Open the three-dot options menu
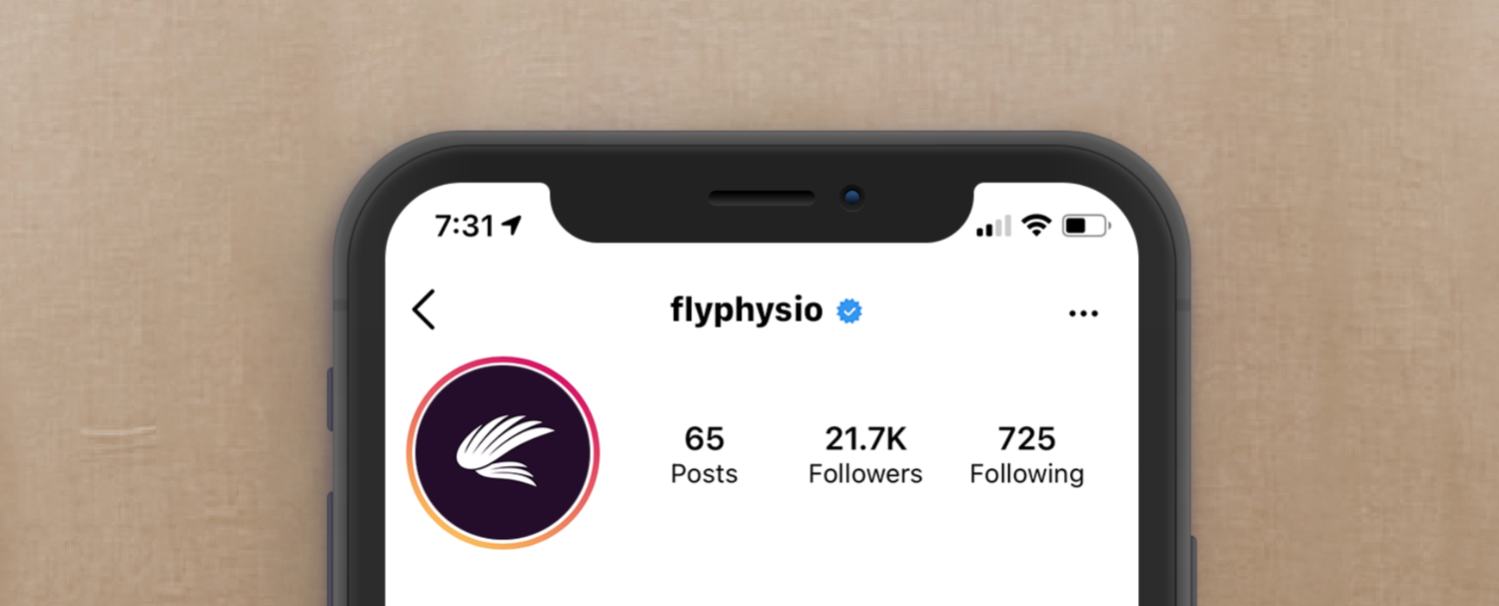Screen dimensions: 1499x606 (x=1083, y=313)
